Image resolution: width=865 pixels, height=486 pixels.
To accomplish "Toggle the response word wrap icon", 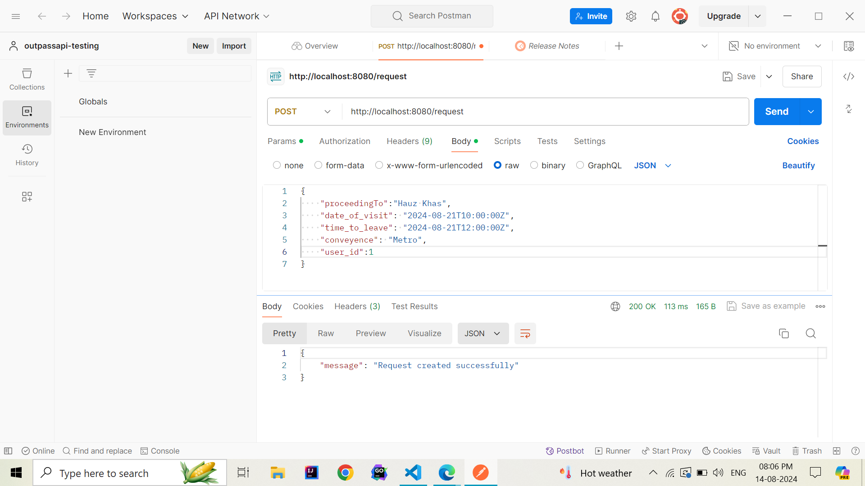I will [525, 333].
